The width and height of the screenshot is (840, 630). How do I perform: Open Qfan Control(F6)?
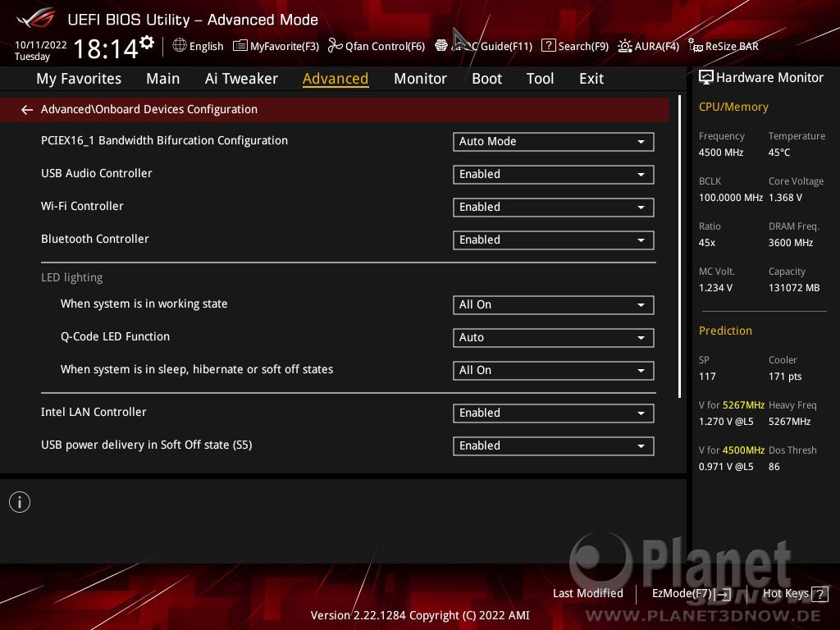coord(376,46)
